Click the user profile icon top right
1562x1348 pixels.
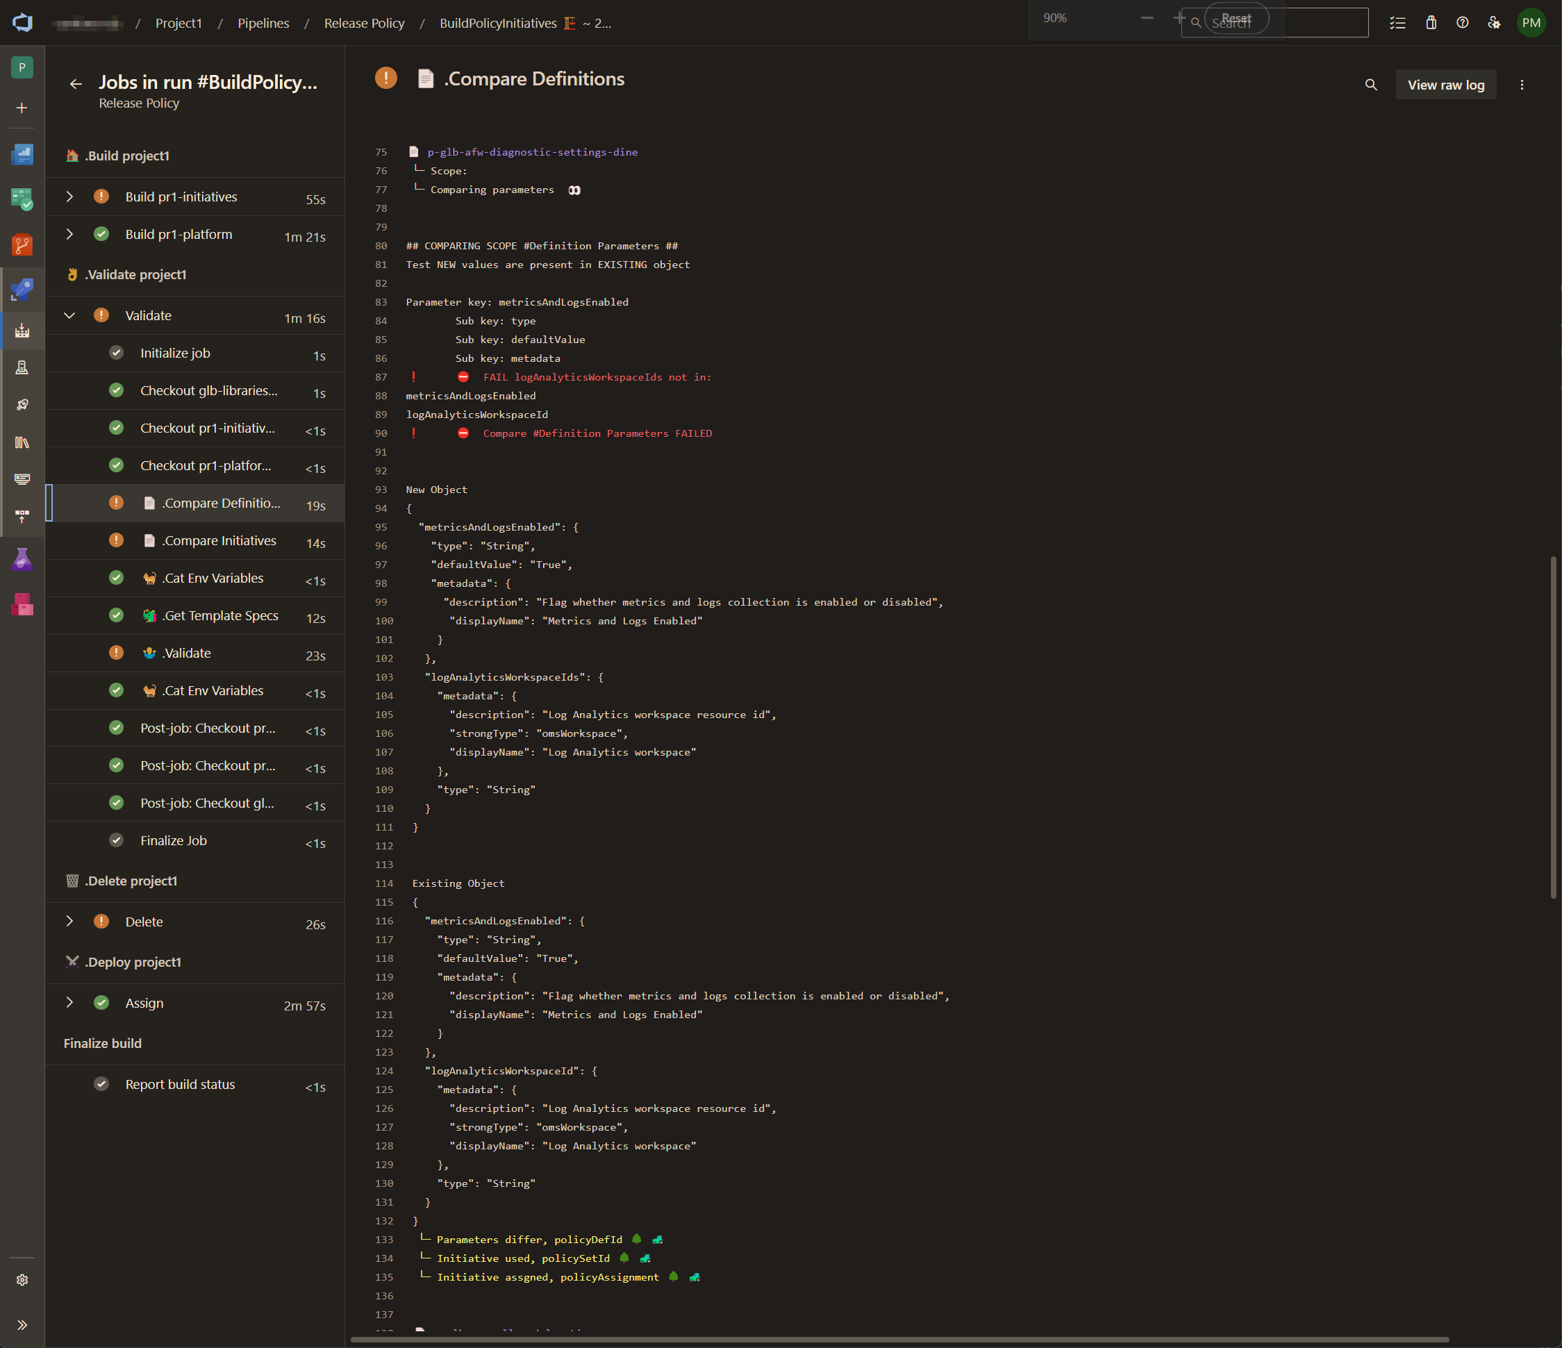coord(1533,23)
